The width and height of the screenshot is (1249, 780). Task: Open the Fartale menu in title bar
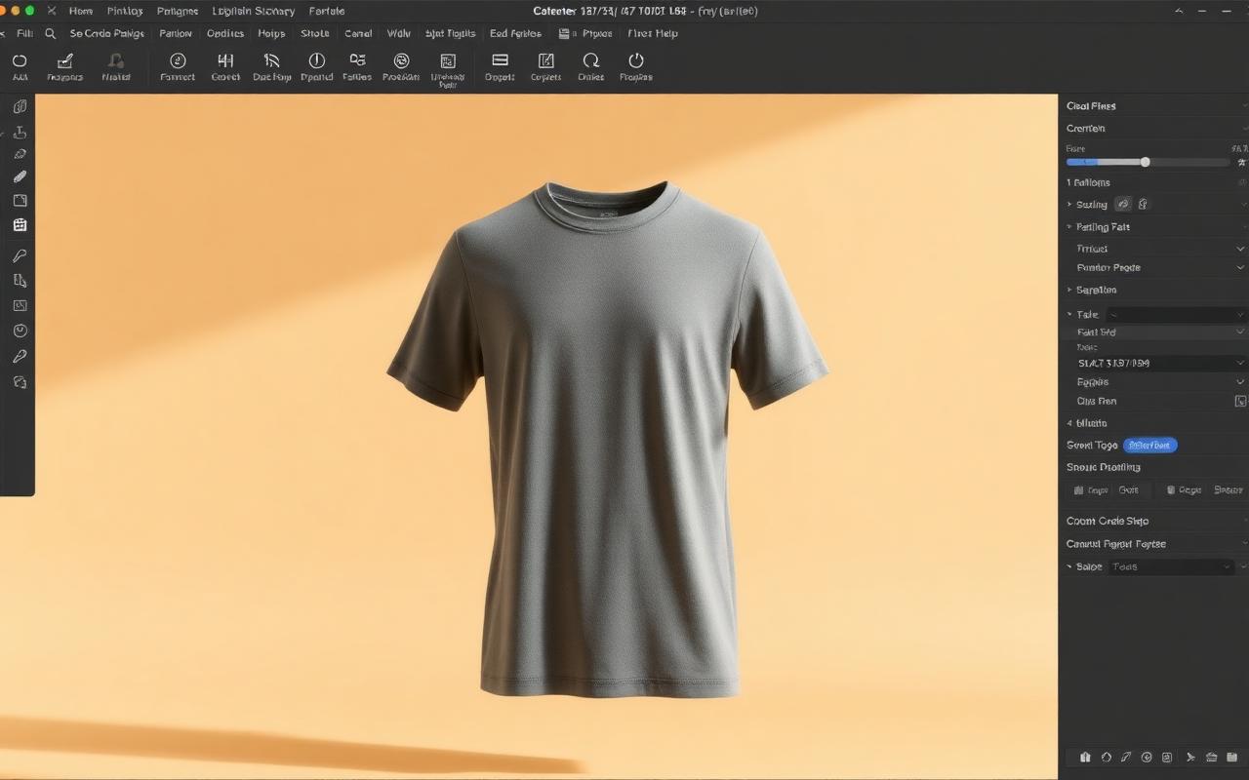coord(326,11)
